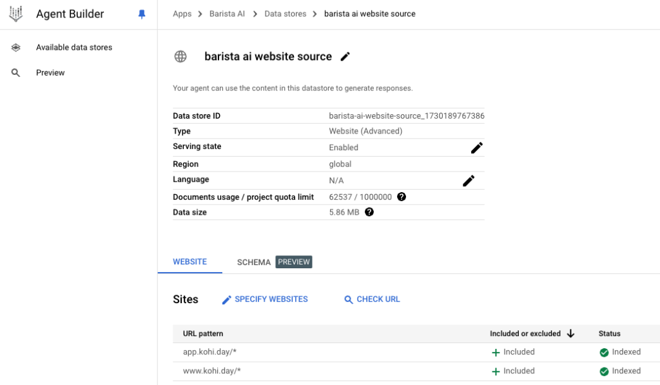Click the sort arrow on Included or excluded
Viewport: 660px width, 385px height.
pyautogui.click(x=571, y=333)
